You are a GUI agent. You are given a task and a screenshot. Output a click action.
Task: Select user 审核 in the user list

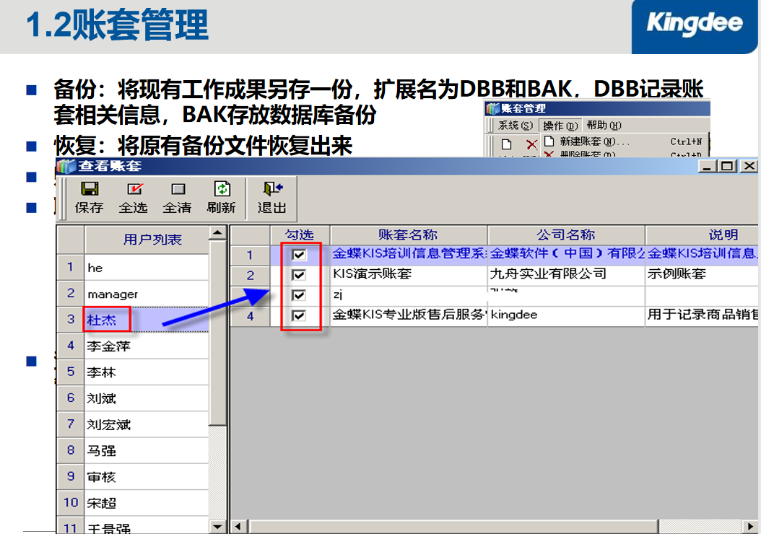pos(147,477)
